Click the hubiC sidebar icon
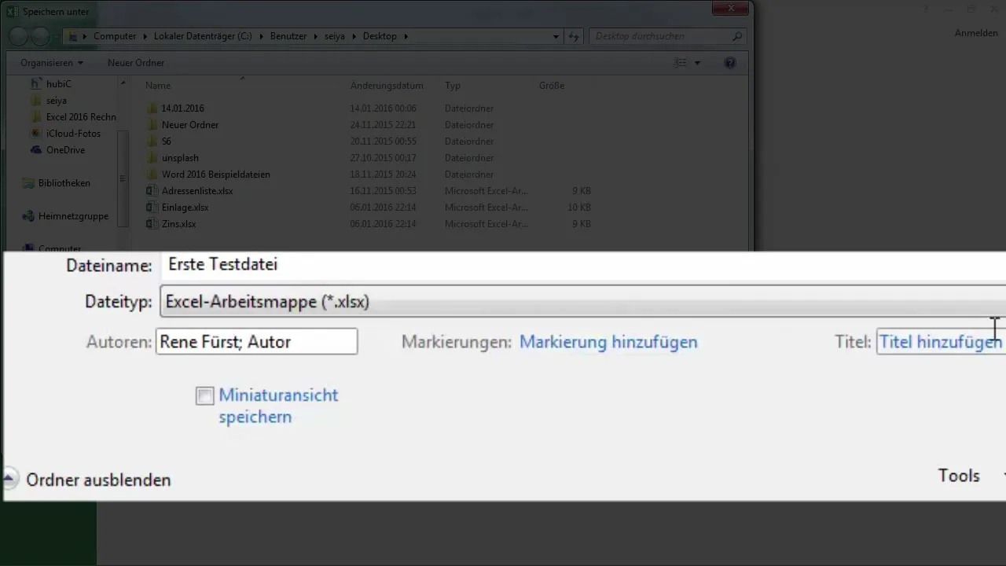Viewport: 1006px width, 566px height. (35, 84)
